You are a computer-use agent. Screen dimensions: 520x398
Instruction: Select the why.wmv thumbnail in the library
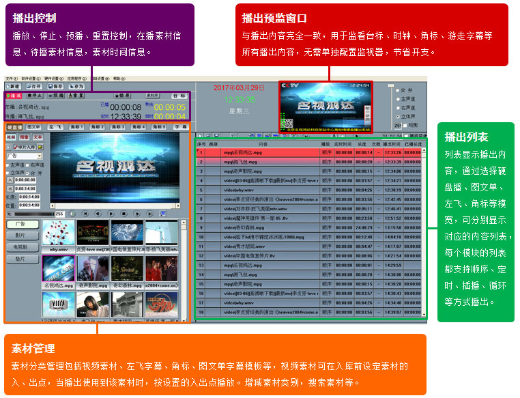pos(59,233)
